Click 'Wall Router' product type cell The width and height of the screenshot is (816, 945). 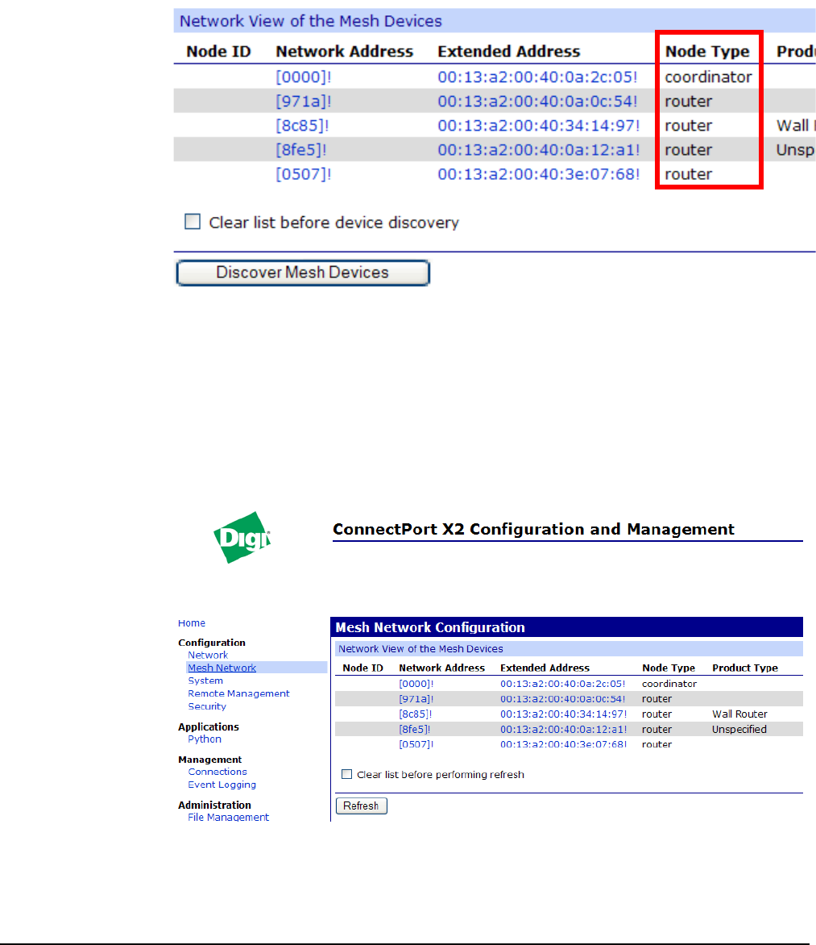[x=739, y=714]
